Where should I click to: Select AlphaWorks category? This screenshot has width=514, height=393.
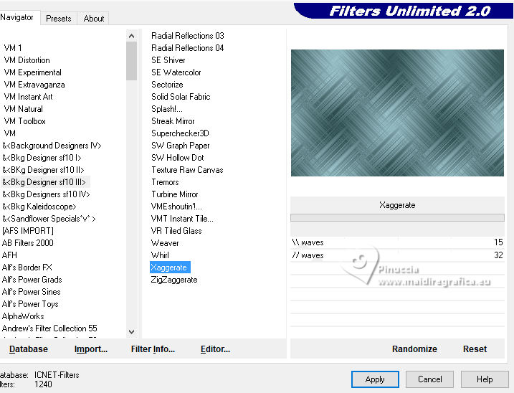click(x=23, y=316)
